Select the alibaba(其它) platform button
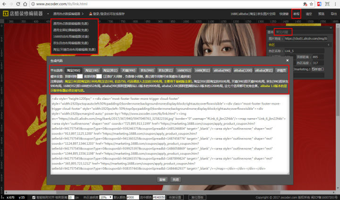 click(x=263, y=70)
